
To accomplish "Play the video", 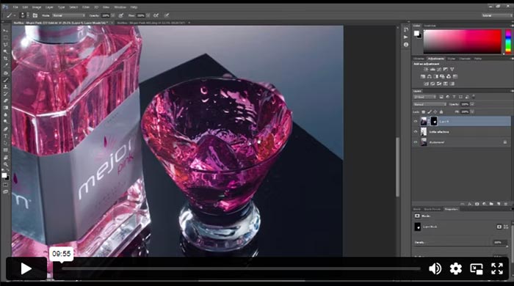I will tap(26, 268).
